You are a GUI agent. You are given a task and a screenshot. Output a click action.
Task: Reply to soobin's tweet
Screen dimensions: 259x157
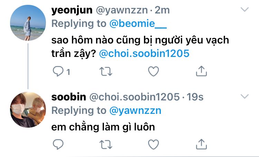tap(58, 144)
